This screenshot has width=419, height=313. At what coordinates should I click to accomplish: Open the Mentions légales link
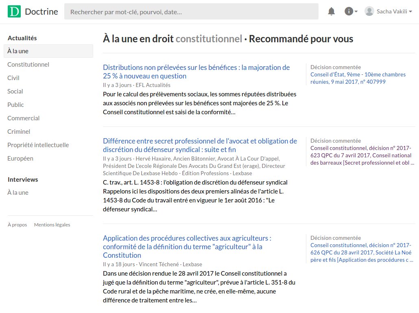pos(52,225)
